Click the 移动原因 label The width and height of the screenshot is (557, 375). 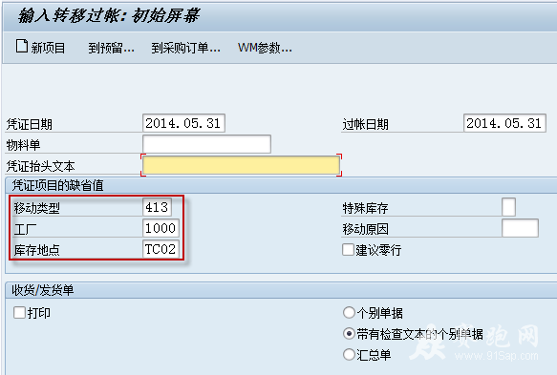(x=365, y=229)
